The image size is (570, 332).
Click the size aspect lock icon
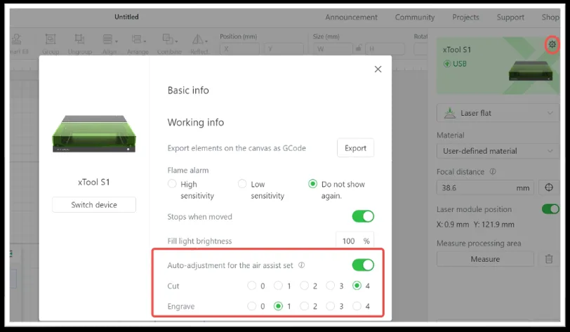(x=359, y=48)
